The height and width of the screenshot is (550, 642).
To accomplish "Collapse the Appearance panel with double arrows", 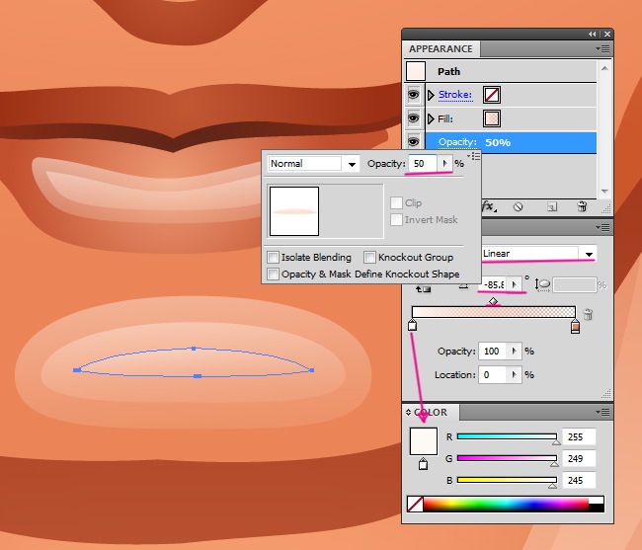I will click(592, 34).
